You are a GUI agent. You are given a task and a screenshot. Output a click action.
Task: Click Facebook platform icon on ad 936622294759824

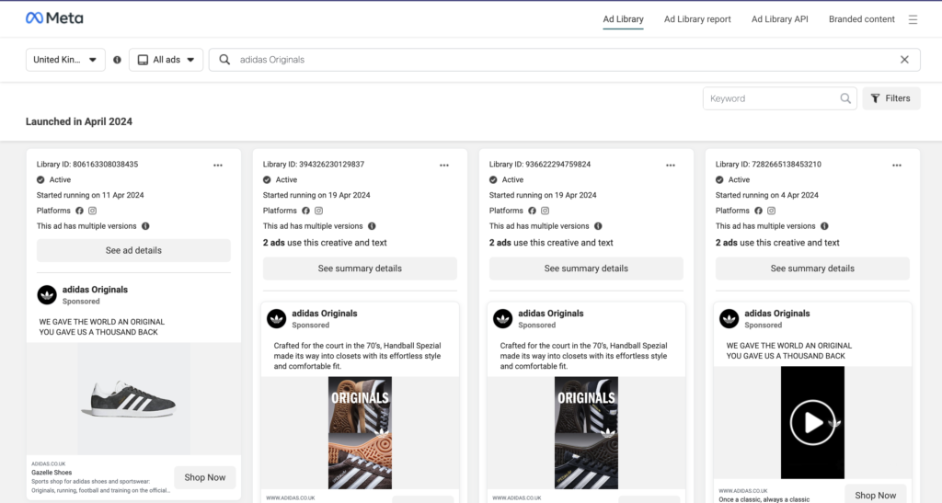(x=532, y=211)
